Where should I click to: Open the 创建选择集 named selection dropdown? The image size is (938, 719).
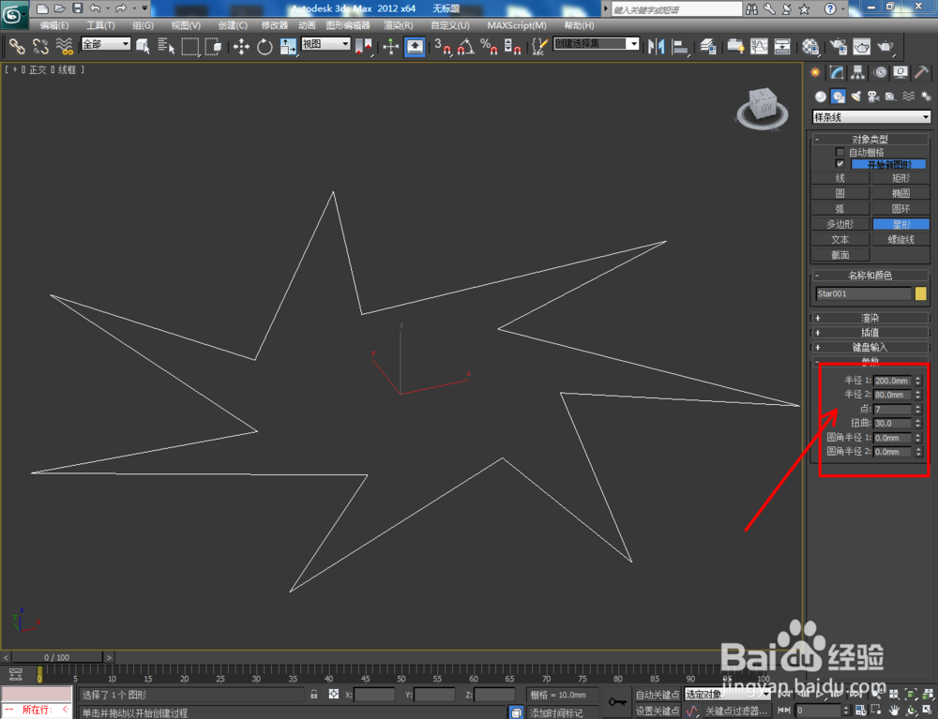(597, 44)
